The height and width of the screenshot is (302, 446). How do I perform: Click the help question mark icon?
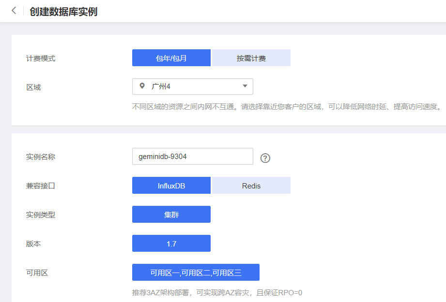pyautogui.click(x=265, y=158)
